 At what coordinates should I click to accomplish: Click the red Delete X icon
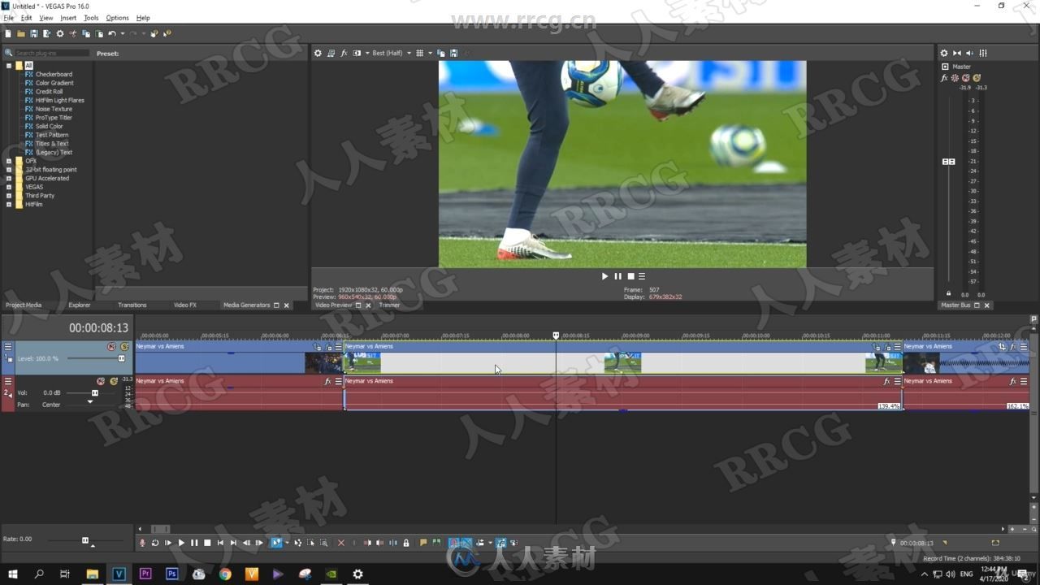click(341, 543)
